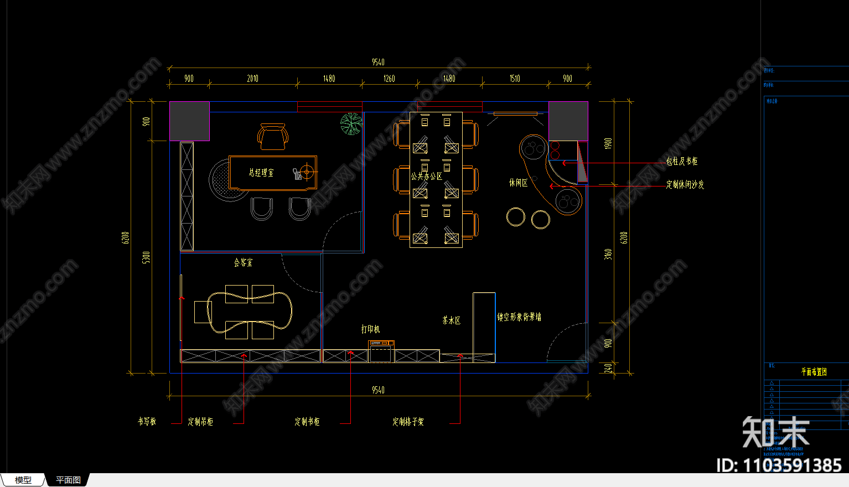The height and width of the screenshot is (487, 849).
Task: Select the 1480 dimension between 2010 and 1260
Action: coord(329,79)
